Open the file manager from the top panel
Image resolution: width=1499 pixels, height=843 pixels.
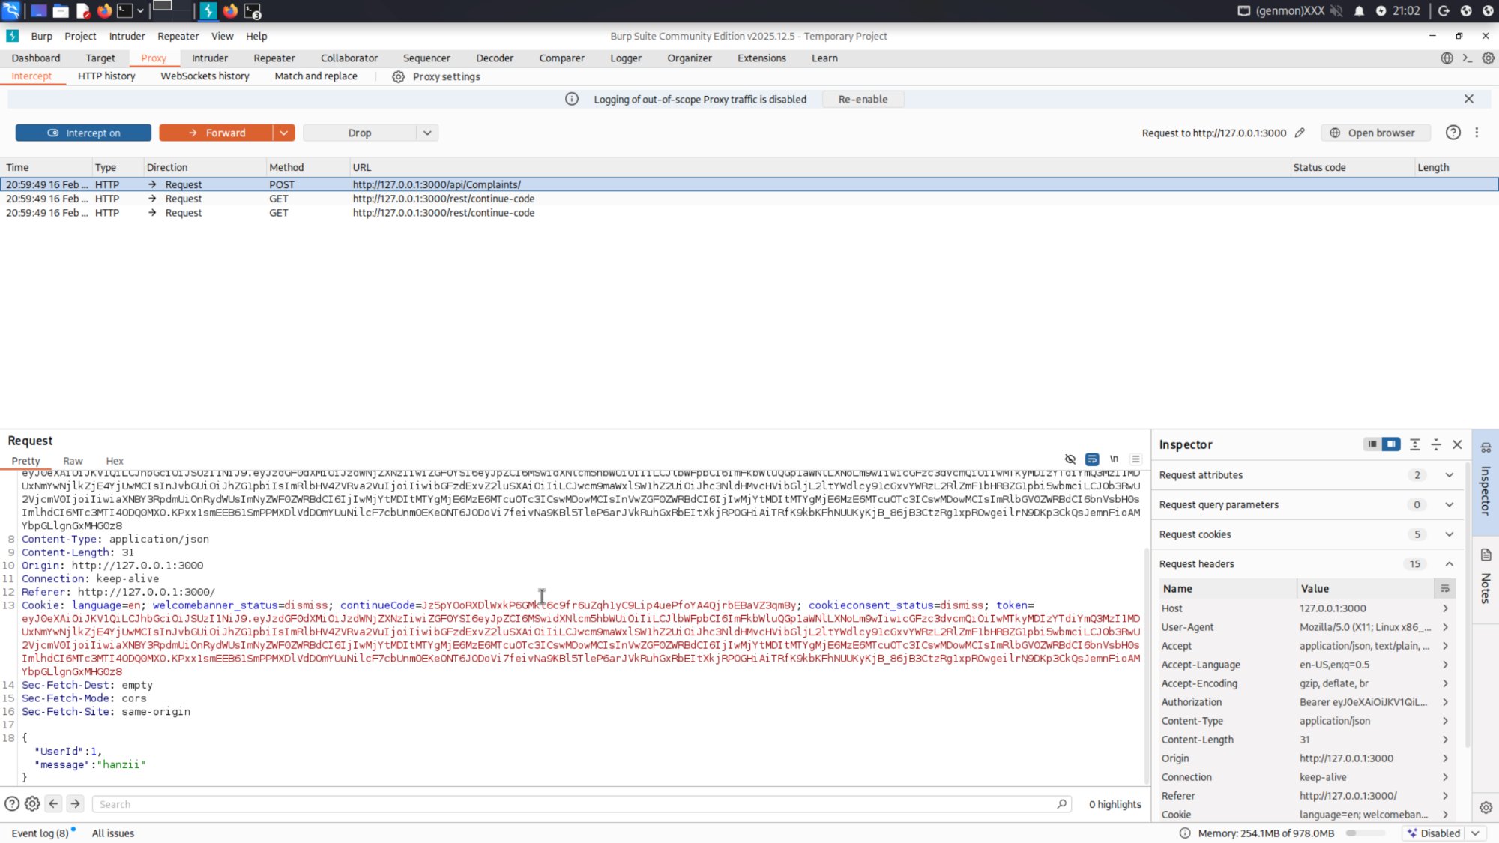coord(61,10)
